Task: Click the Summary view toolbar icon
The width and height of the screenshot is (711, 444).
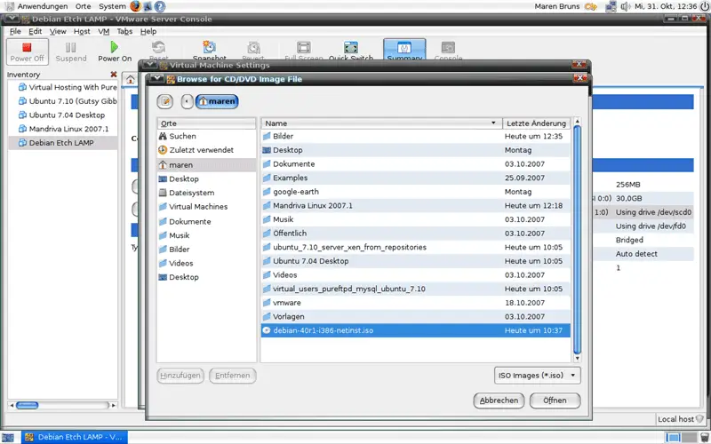Action: click(x=404, y=48)
